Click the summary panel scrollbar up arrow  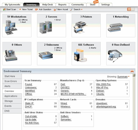click(x=134, y=75)
